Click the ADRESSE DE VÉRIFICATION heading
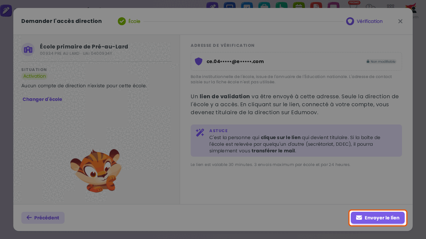The image size is (426, 239). (223, 45)
